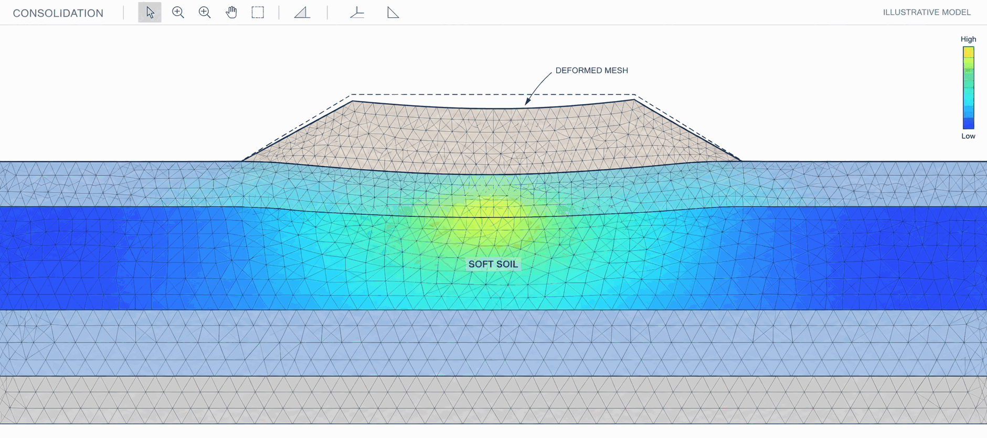Click the shaded slope triangle tool
The width and height of the screenshot is (987, 438).
pyautogui.click(x=302, y=13)
